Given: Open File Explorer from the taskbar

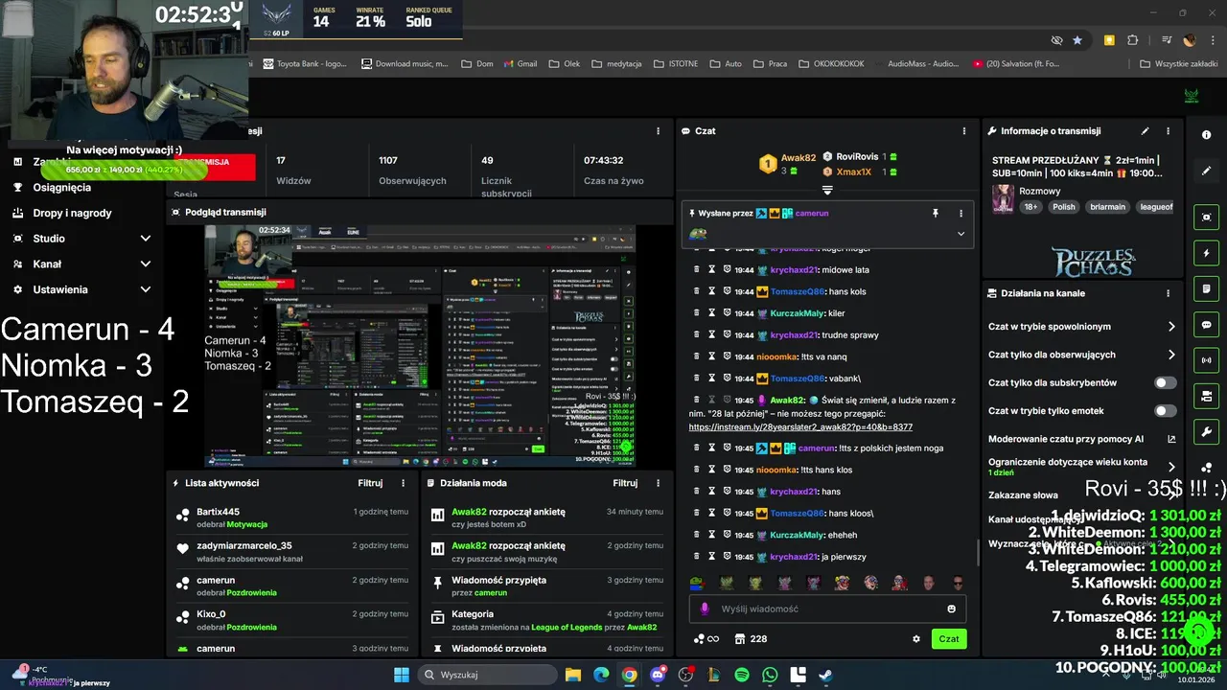Looking at the screenshot, I should coord(572,675).
